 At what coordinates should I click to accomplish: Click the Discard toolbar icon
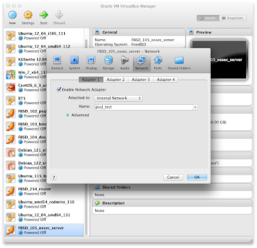[x=59, y=15]
